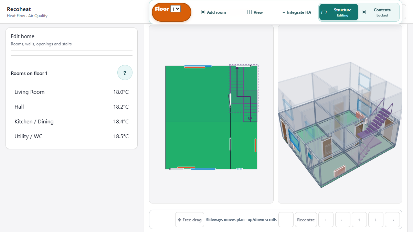Pan the plan up with arrow button
The image size is (413, 232).
[359, 220]
